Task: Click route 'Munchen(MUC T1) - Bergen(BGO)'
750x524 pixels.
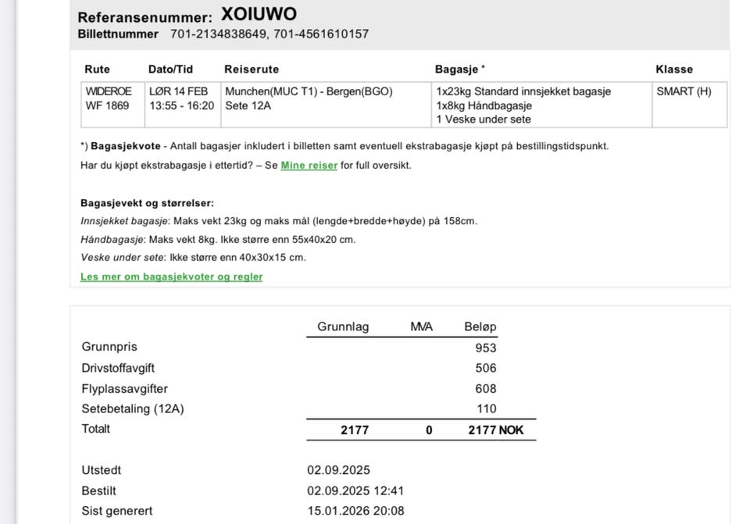Action: pos(309,91)
